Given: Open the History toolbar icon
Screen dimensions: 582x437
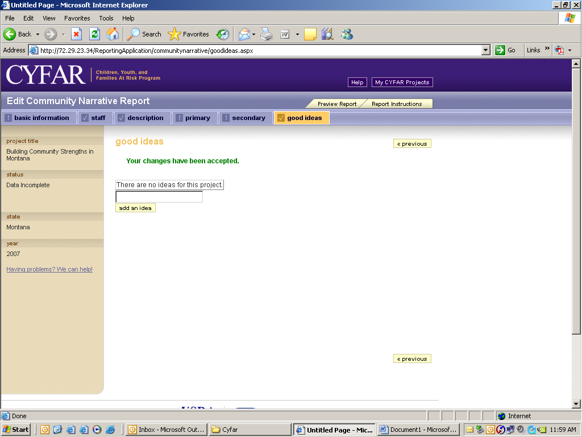Looking at the screenshot, I should 223,34.
